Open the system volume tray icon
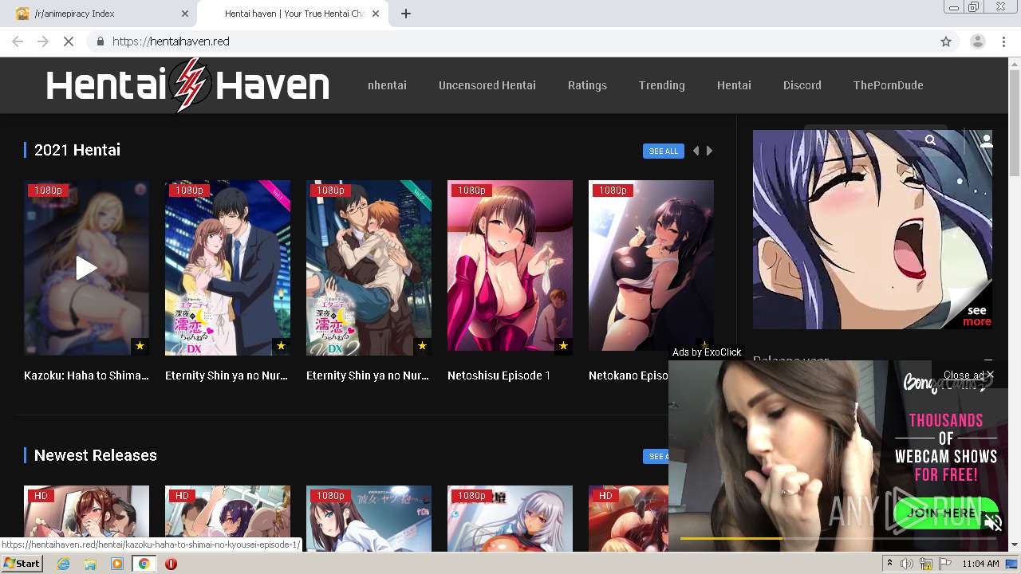Viewport: 1021px width, 574px height. (x=908, y=564)
